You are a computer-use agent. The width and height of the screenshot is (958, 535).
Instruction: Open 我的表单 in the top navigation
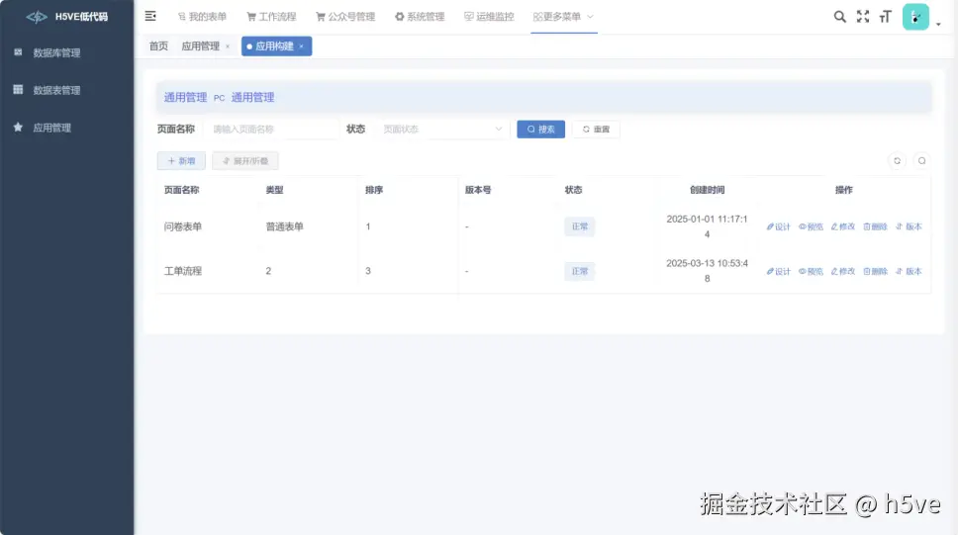(x=202, y=17)
